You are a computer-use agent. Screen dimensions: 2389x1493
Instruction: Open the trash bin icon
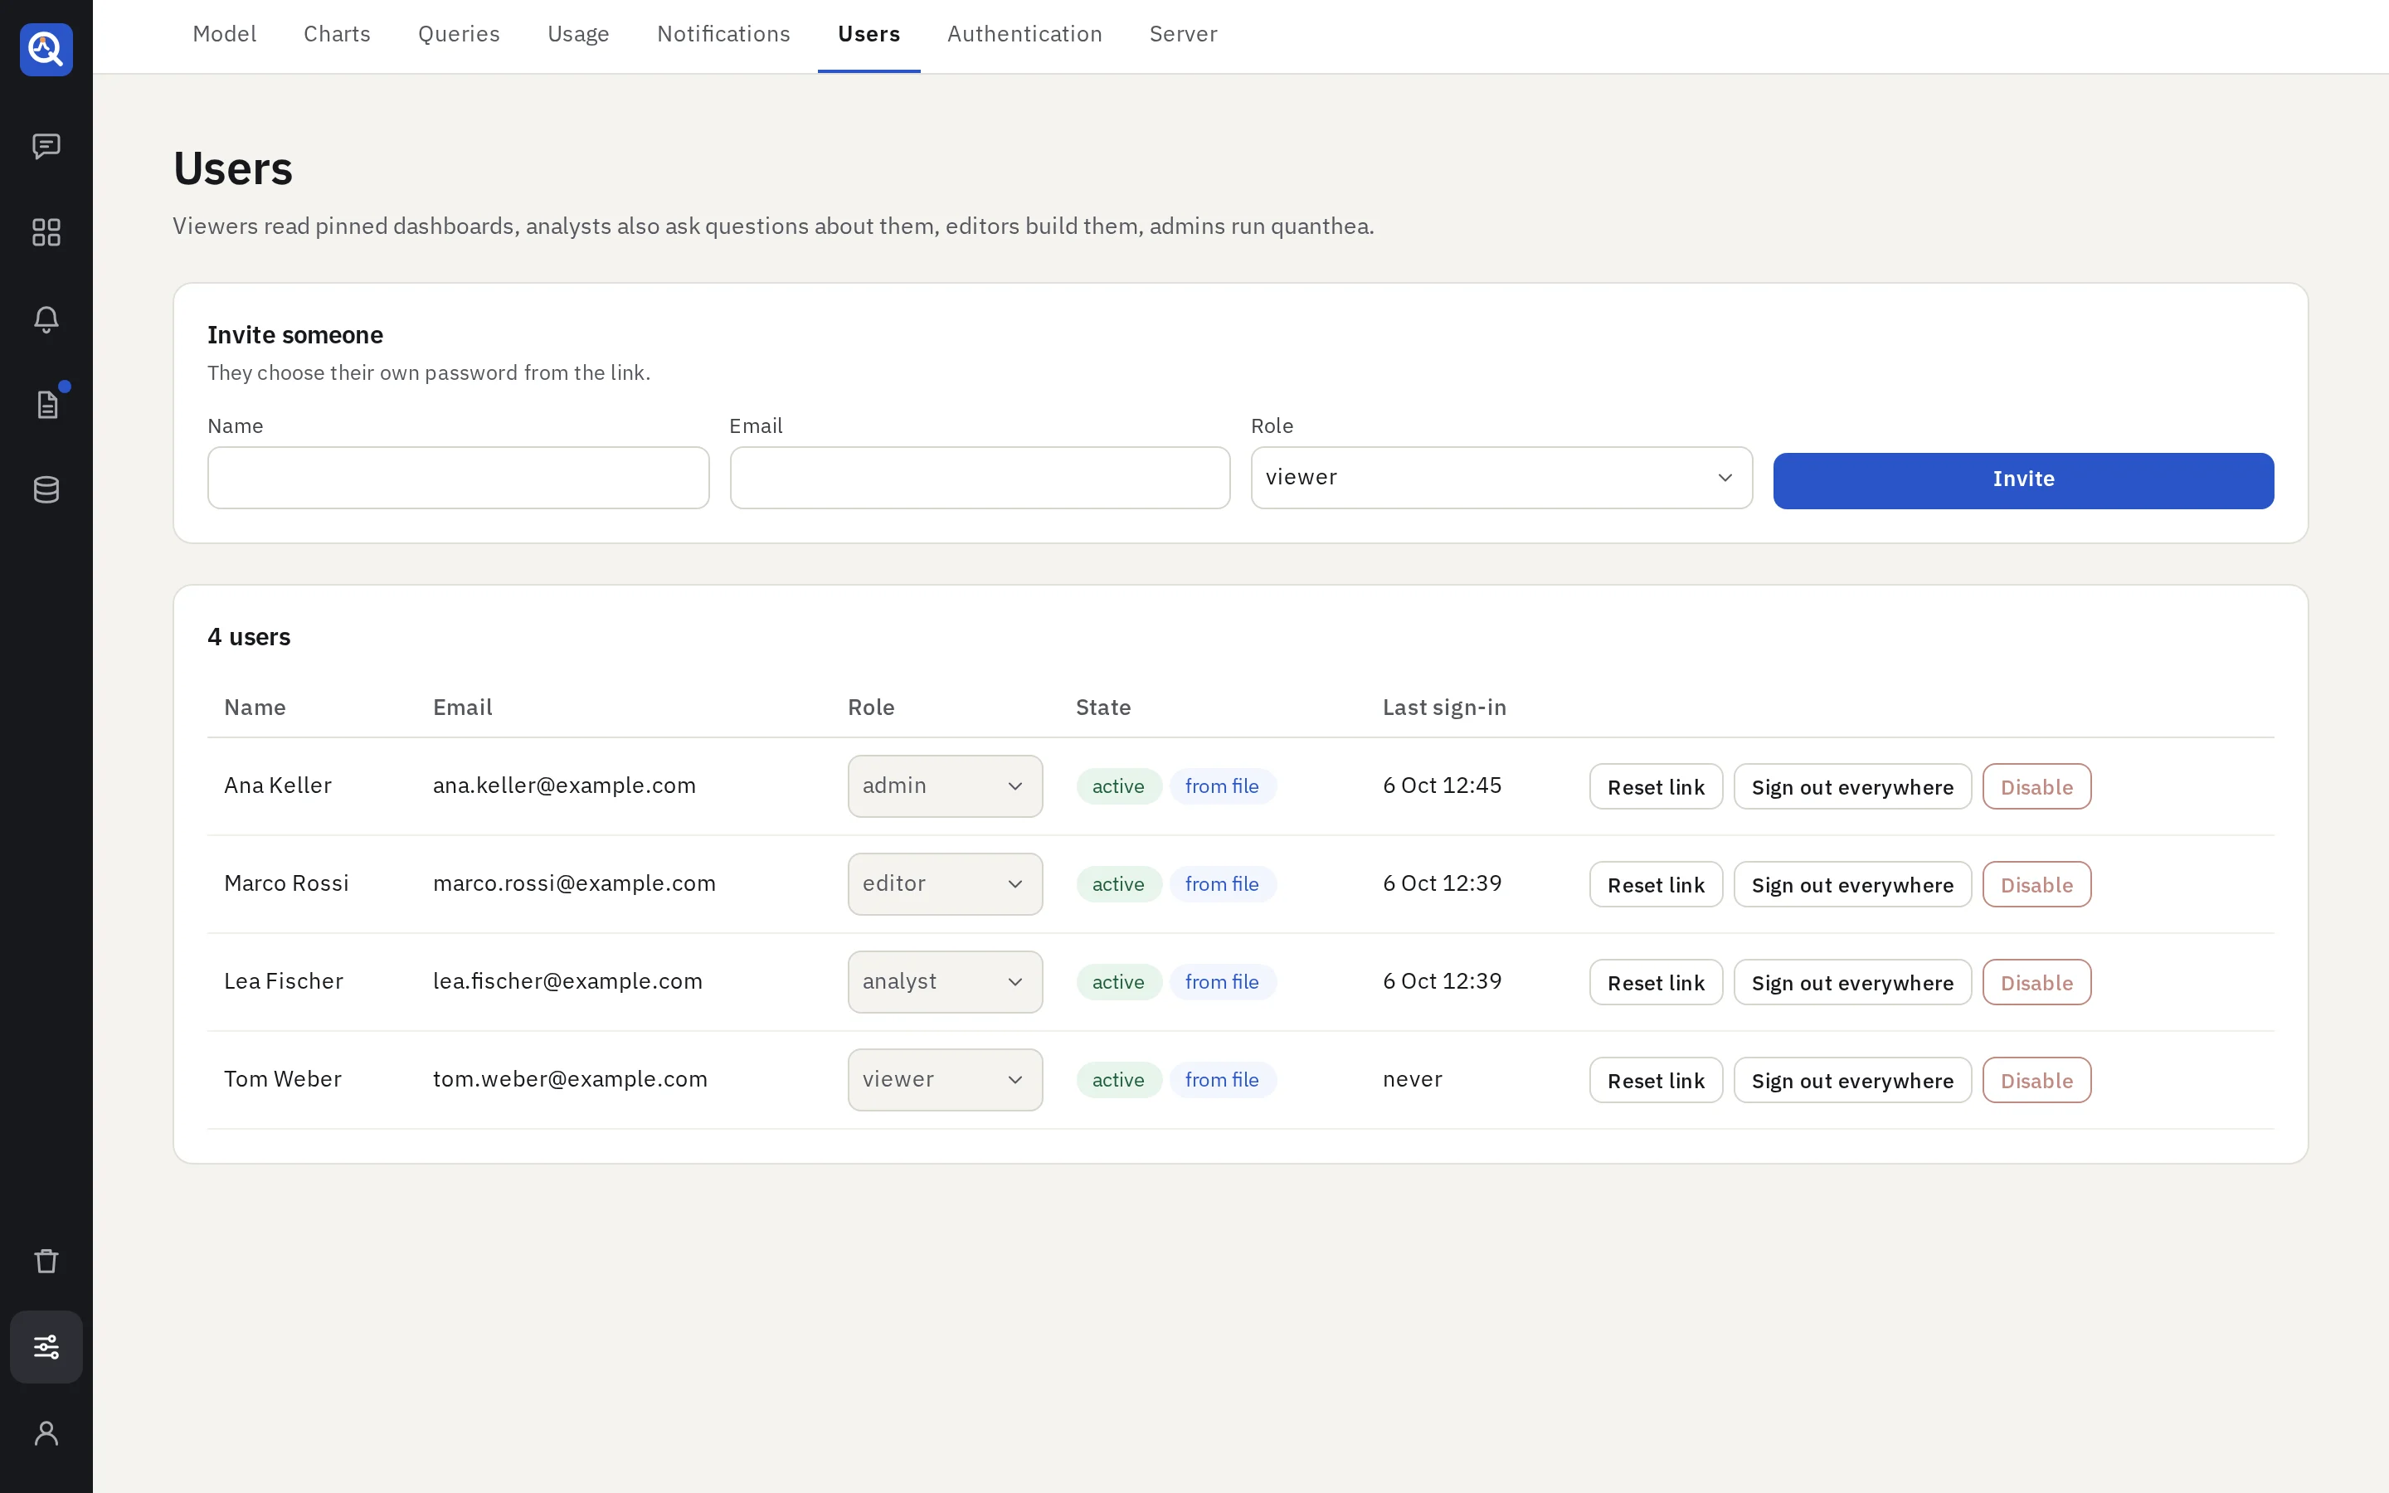point(46,1261)
